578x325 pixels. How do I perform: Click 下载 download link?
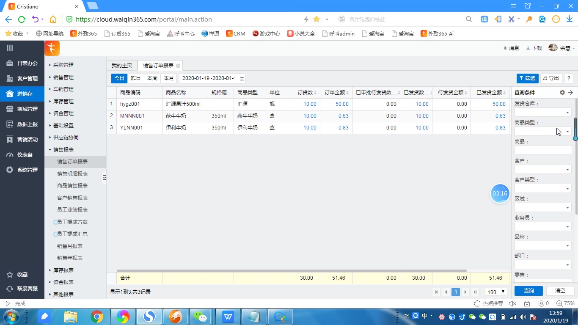534,48
